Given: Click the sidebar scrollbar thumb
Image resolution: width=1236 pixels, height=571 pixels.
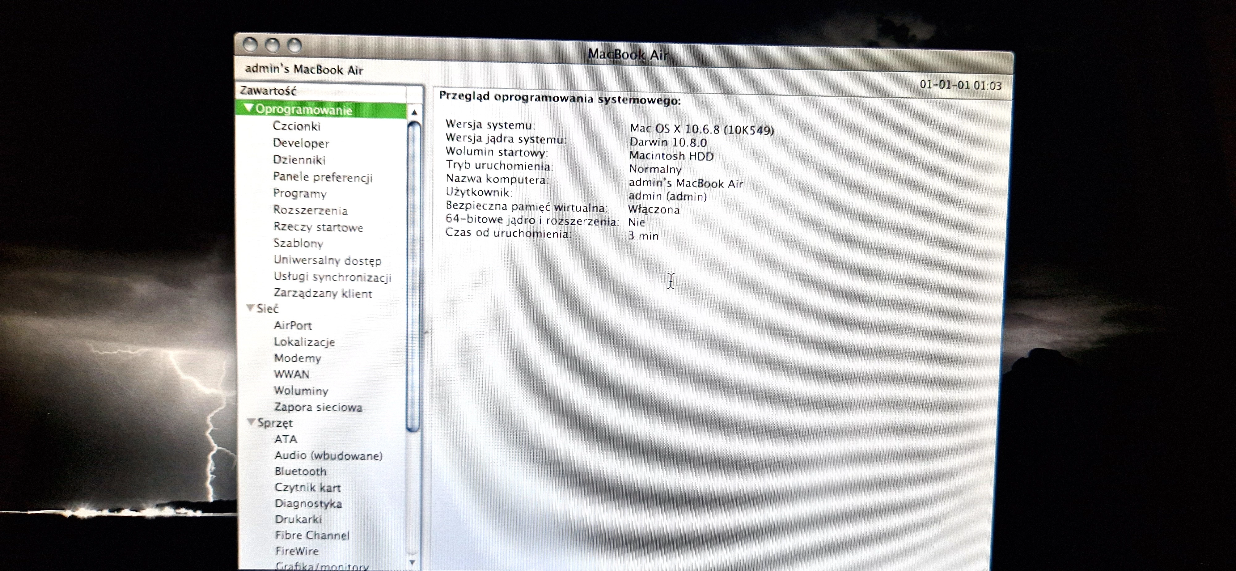Looking at the screenshot, I should tap(413, 277).
